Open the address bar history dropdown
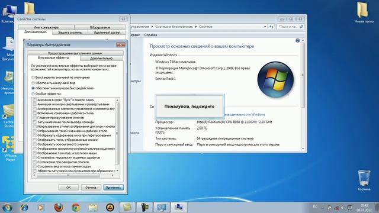379x213 pixels. point(265,27)
